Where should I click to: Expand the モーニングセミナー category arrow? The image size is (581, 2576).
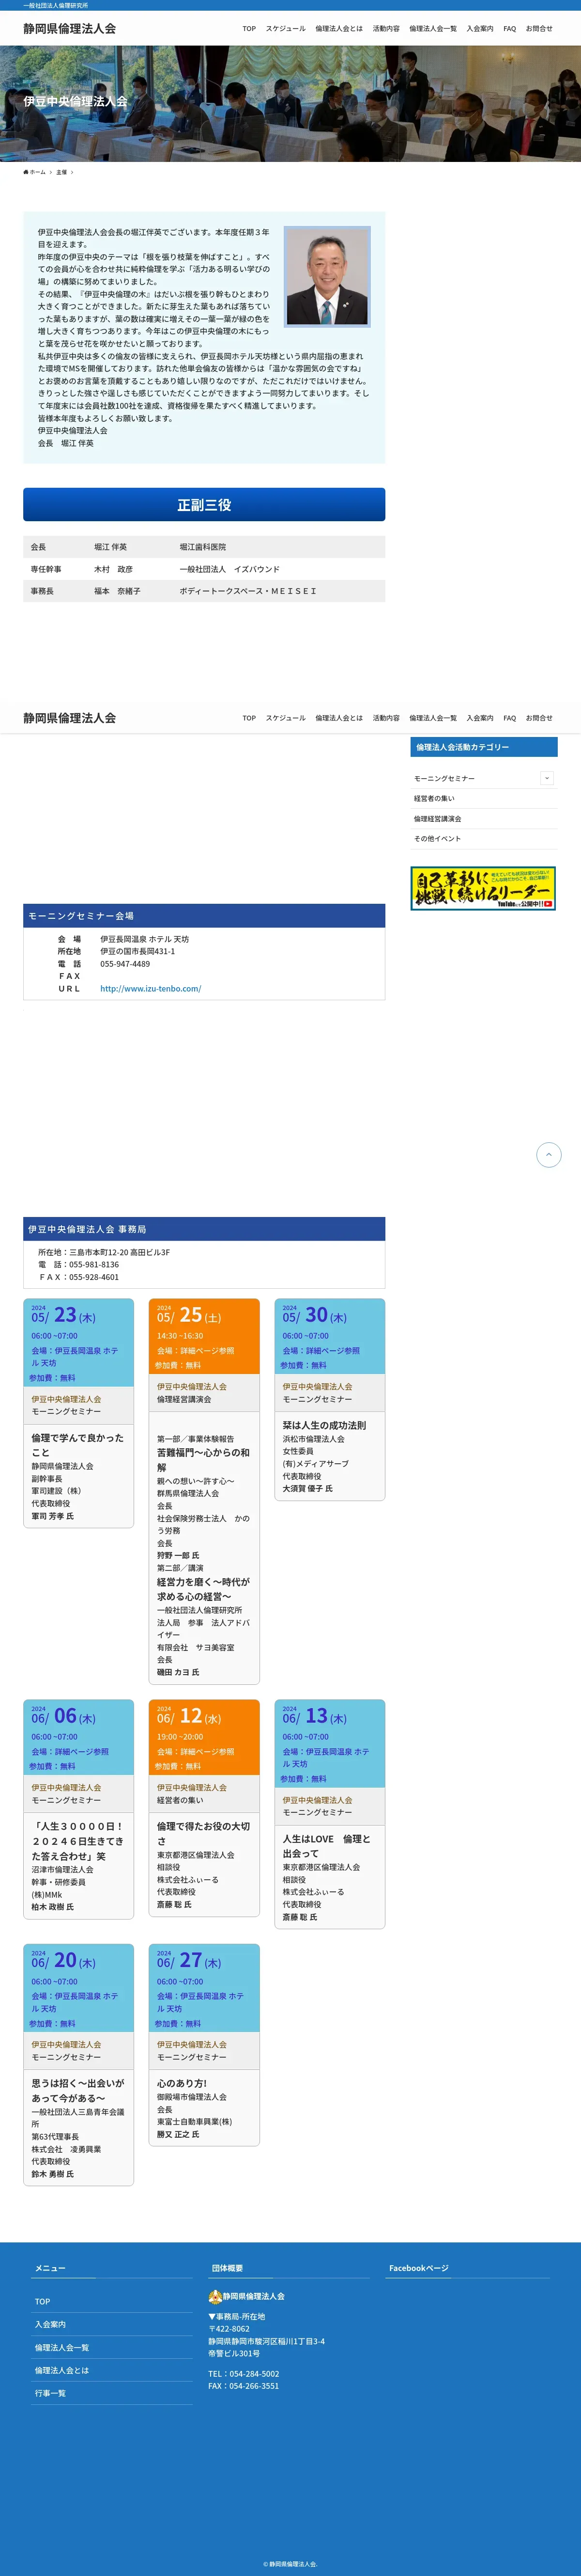pos(546,778)
